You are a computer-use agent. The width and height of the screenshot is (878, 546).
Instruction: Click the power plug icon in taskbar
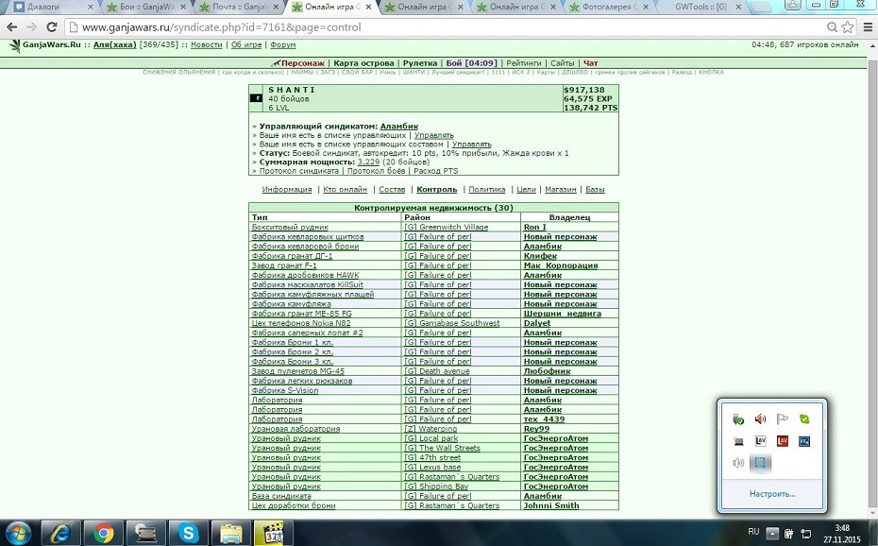(x=788, y=533)
